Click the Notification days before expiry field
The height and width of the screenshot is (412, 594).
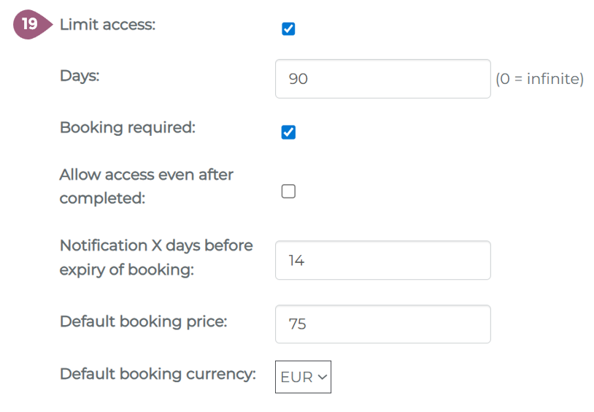382,260
